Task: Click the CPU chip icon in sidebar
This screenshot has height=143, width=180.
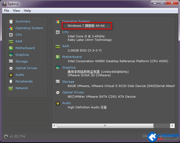Action: click(11, 35)
